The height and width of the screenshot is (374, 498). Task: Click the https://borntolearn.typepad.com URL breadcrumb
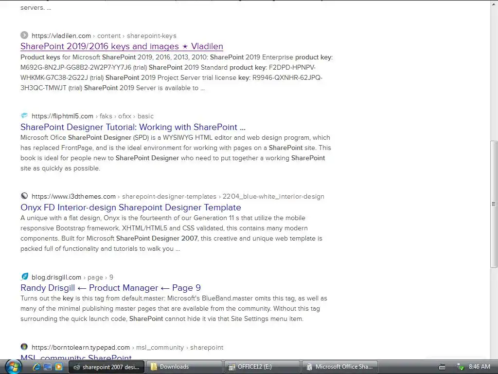(81, 347)
